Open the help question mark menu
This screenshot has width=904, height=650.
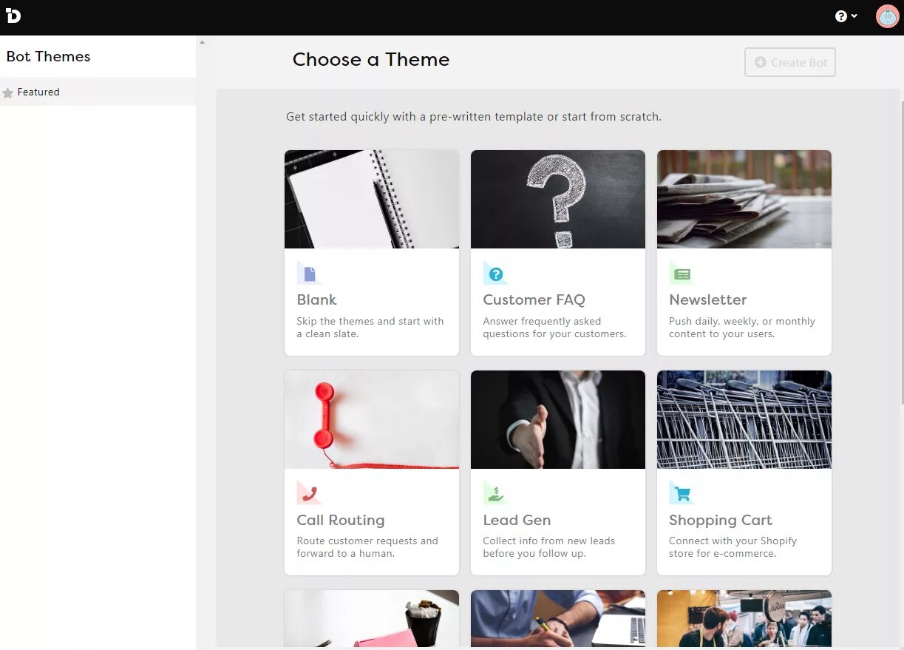846,16
